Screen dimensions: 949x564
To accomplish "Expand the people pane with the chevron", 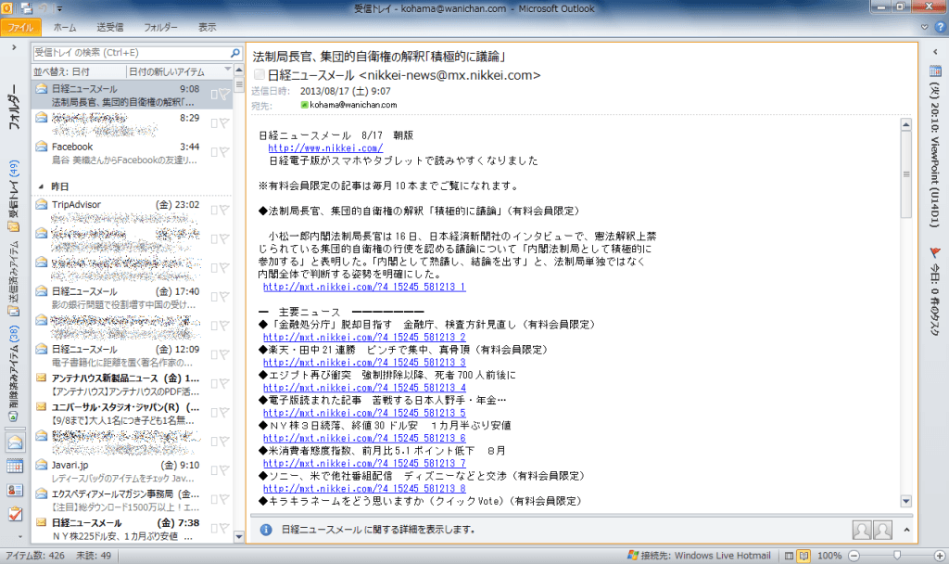I will click(906, 530).
